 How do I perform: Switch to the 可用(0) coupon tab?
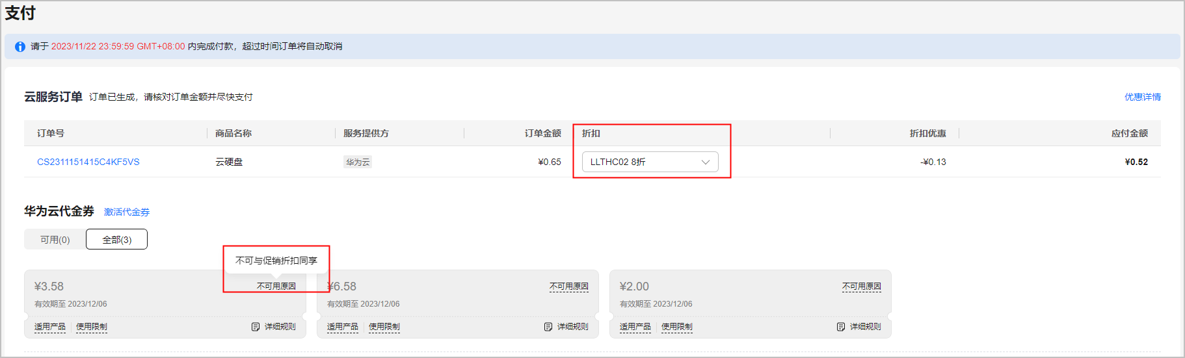click(55, 240)
